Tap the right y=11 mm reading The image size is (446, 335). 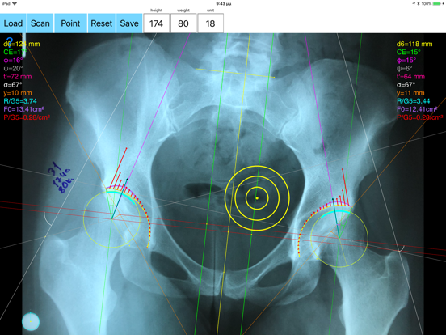tap(410, 93)
